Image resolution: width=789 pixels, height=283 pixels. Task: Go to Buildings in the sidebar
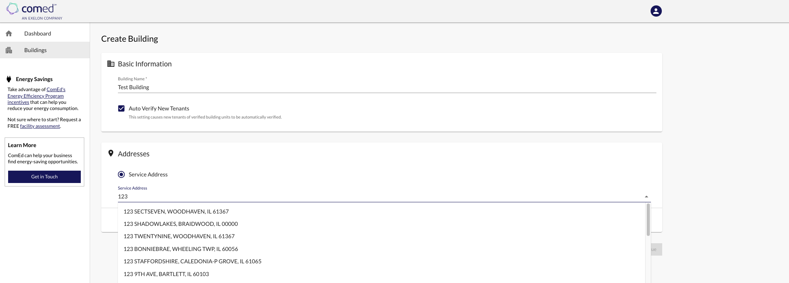tap(36, 50)
